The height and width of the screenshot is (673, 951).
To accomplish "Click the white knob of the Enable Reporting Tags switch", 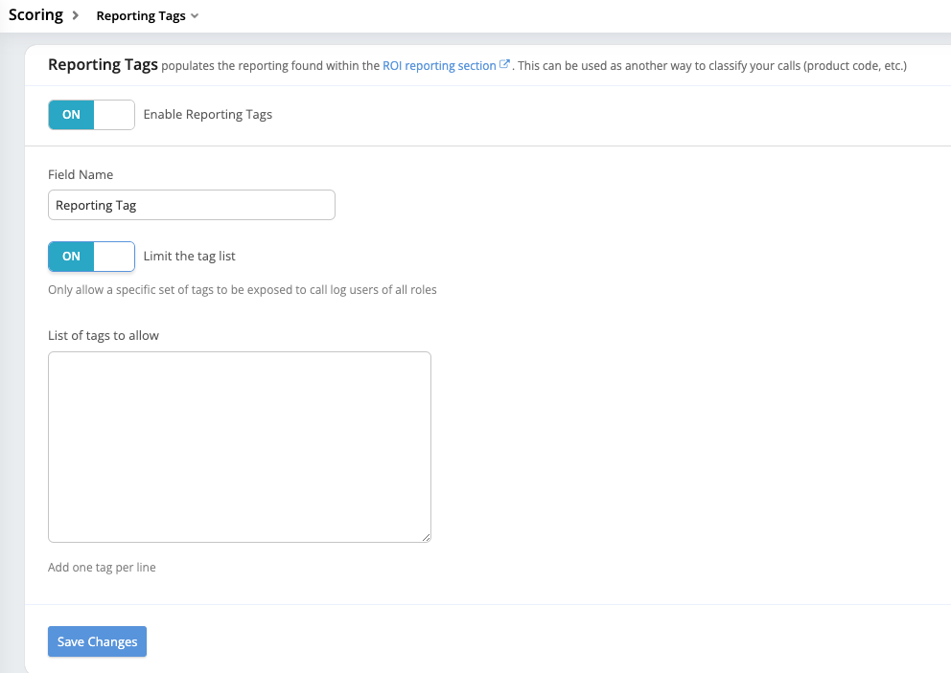I will coord(114,115).
